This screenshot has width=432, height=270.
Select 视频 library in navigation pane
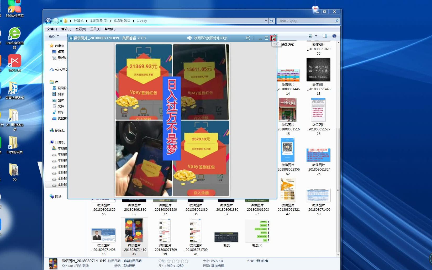[x=58, y=94]
